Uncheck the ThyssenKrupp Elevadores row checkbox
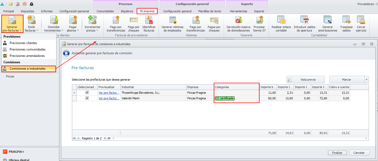The image size is (378, 161). [x=87, y=92]
